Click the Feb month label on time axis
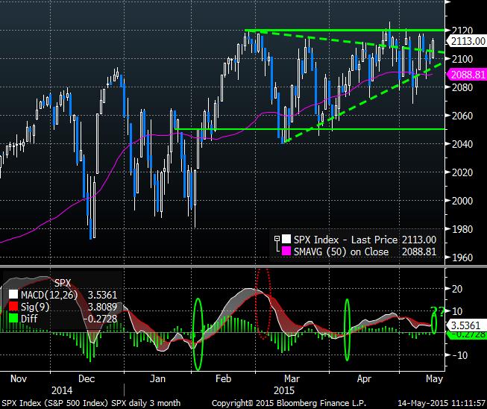 (223, 378)
